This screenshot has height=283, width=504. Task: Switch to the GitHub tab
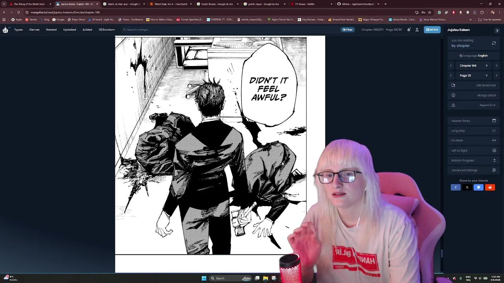tap(358, 4)
